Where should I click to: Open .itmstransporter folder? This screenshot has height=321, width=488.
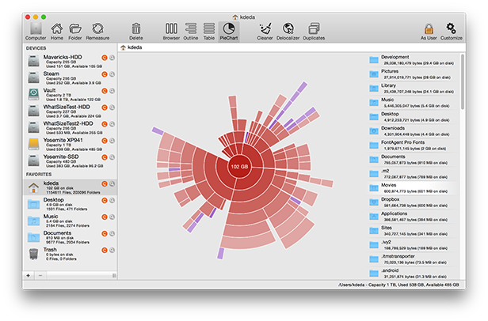(413, 259)
